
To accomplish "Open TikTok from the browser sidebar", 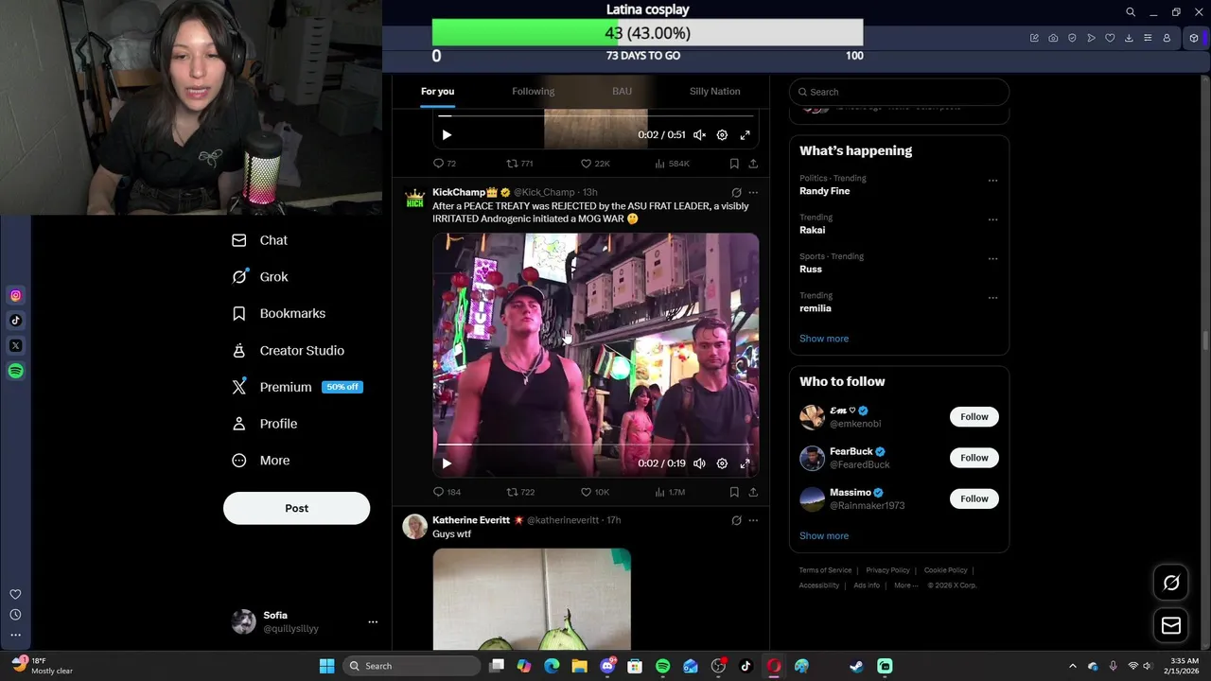I will tap(15, 321).
